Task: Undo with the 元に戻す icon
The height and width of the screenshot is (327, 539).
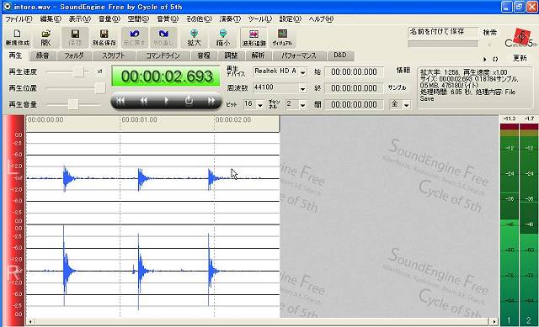Action: (134, 37)
